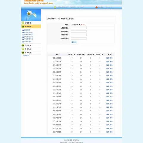Click delete link for 2015级05班 row
143x143 pixels.
point(111,72)
